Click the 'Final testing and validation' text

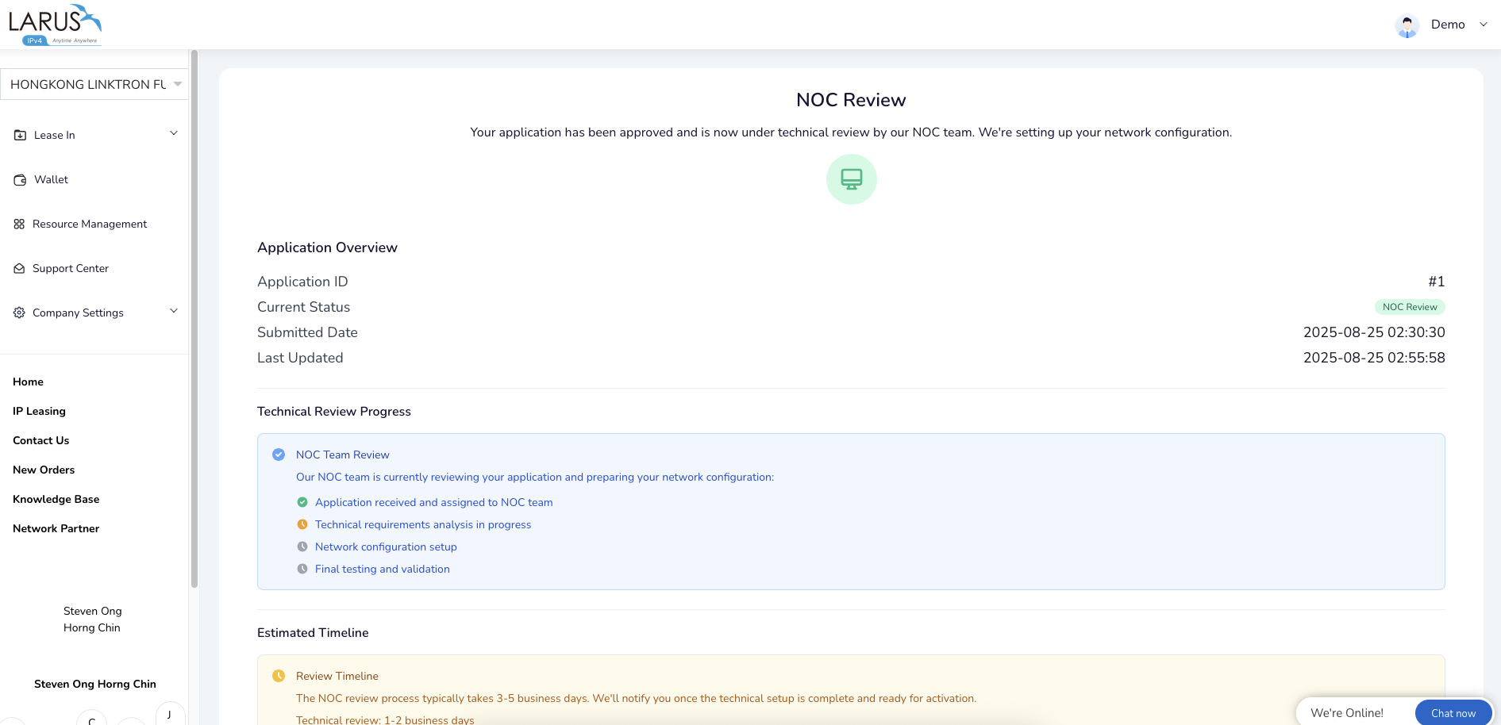(x=383, y=569)
